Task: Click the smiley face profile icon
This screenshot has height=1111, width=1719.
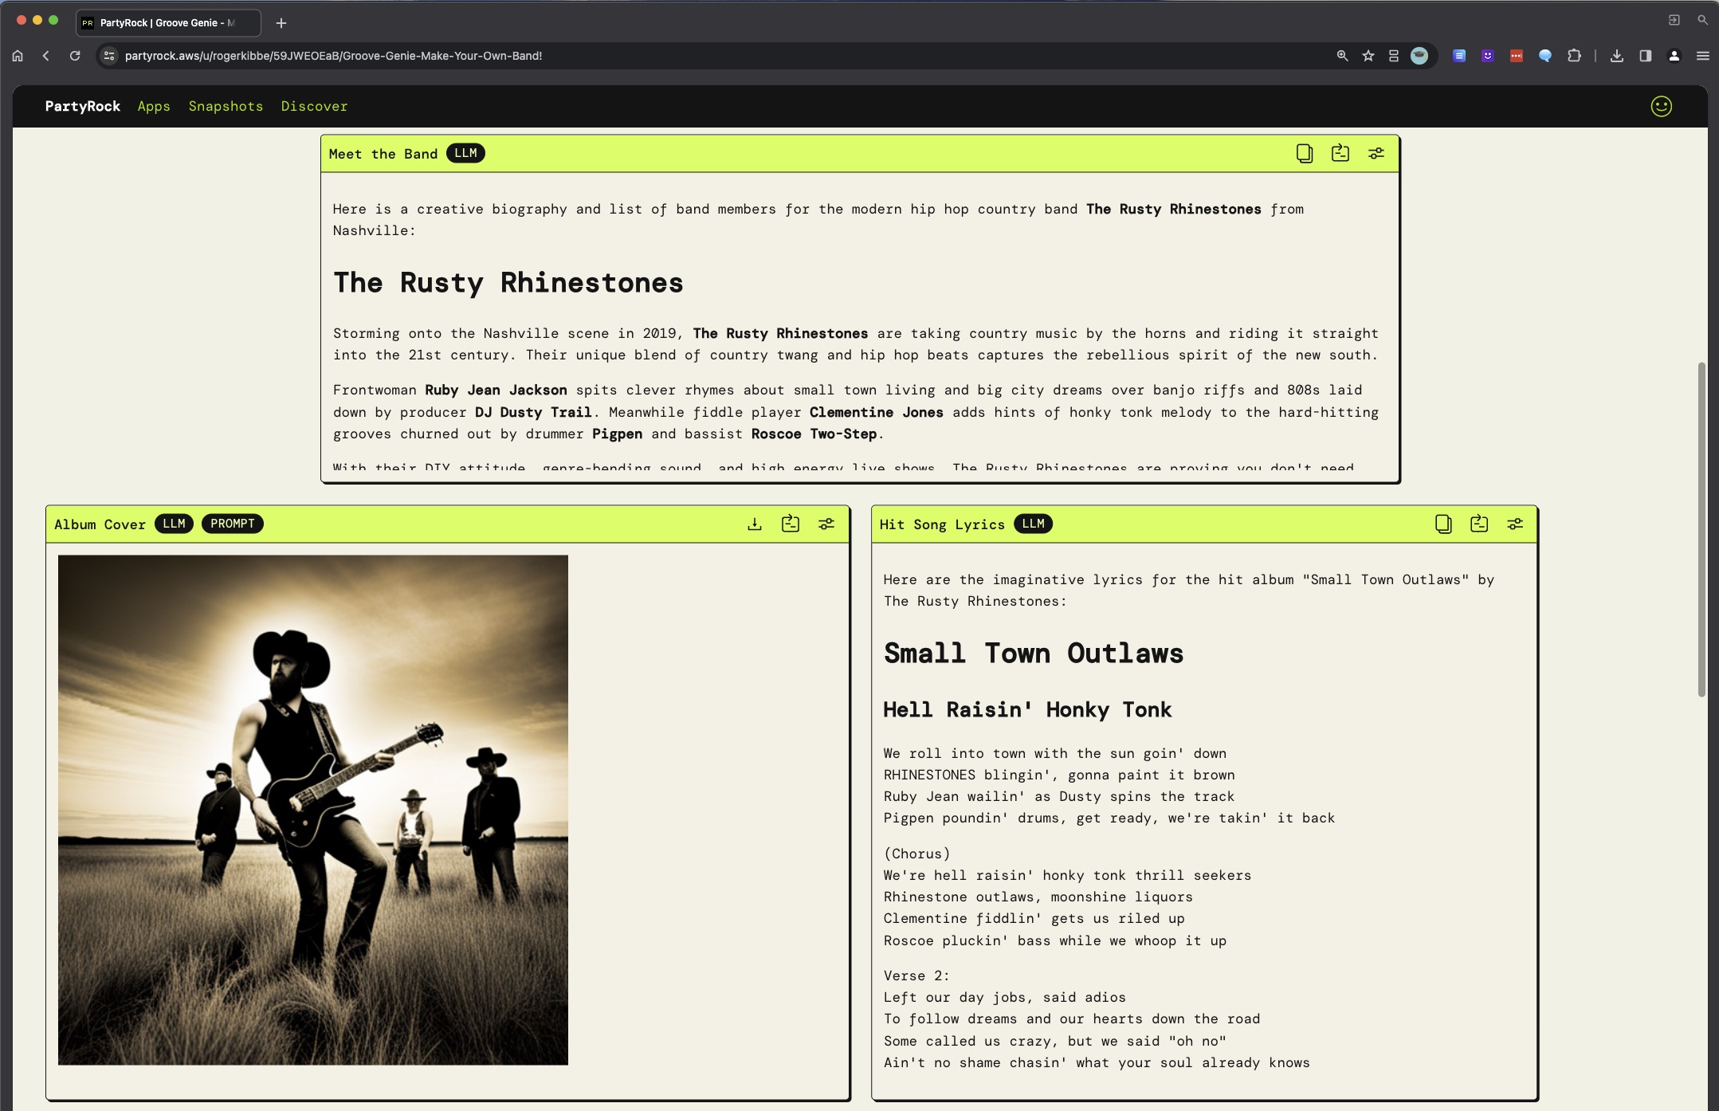Action: coord(1661,106)
